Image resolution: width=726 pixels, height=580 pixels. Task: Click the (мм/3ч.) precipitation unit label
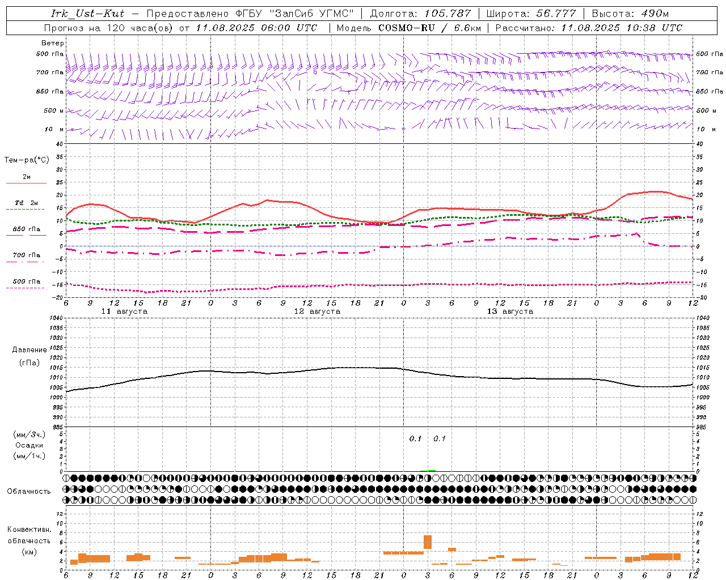pyautogui.click(x=29, y=434)
